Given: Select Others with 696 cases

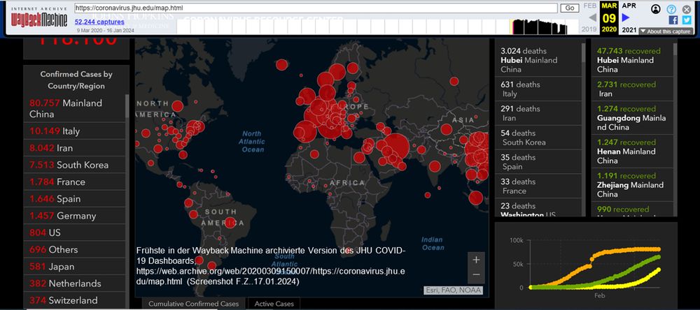Looking at the screenshot, I should pos(75,249).
